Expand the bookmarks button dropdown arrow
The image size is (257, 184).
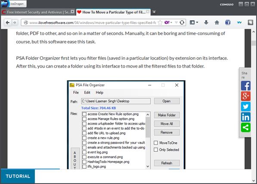click(197, 22)
